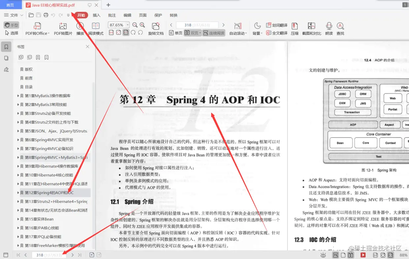Screen dimensions: 409x259
Task: Expand 第17章JPQL必备技能 bookmark
Action: click(x=18, y=237)
